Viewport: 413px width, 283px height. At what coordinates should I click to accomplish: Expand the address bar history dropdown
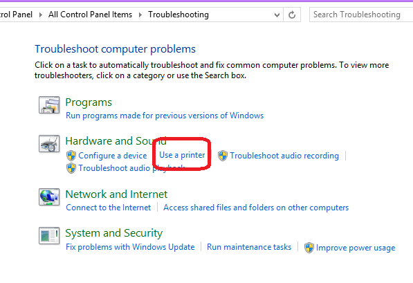click(x=277, y=15)
